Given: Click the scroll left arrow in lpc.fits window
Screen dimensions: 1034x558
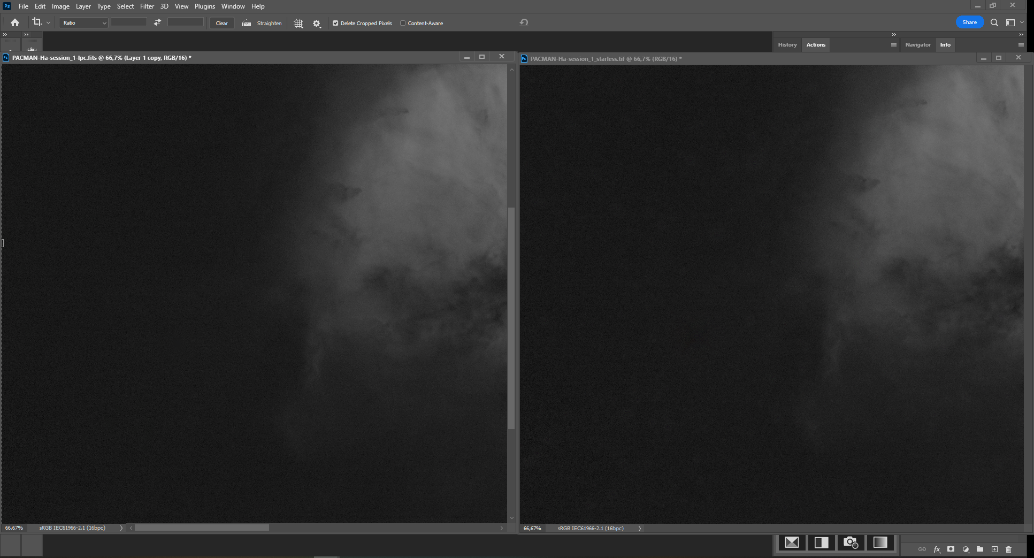Looking at the screenshot, I should pos(131,528).
